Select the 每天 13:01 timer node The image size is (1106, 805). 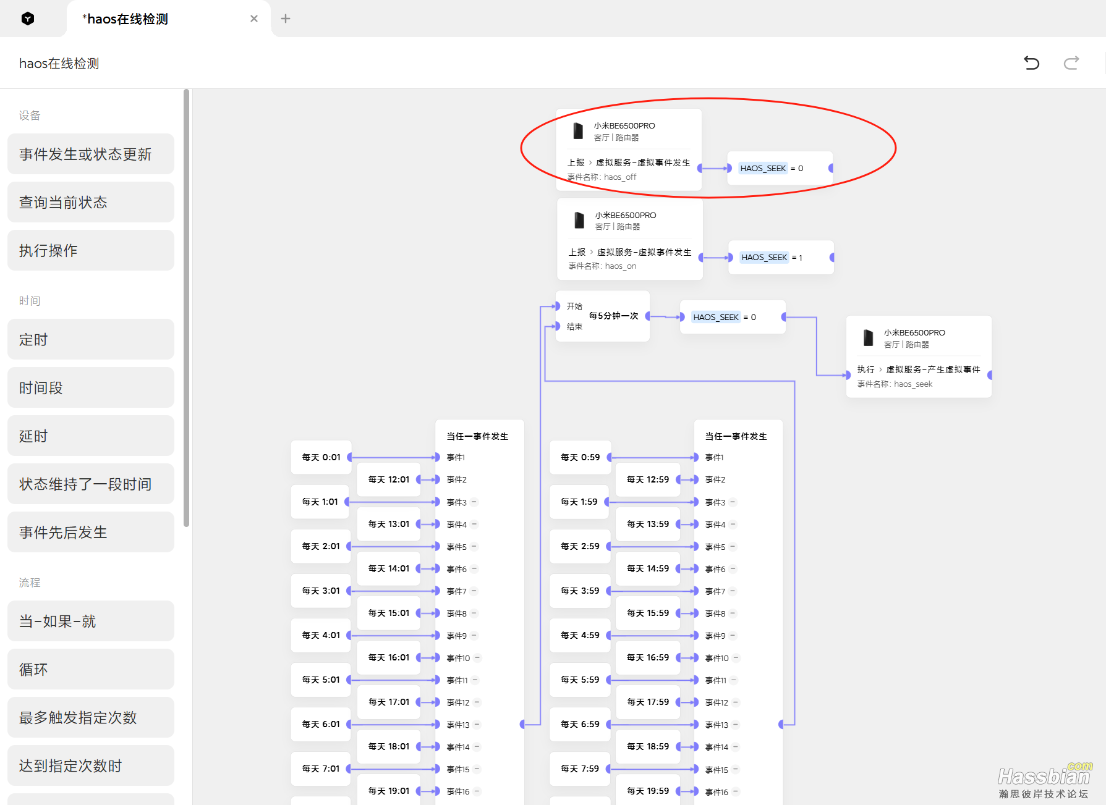click(389, 524)
